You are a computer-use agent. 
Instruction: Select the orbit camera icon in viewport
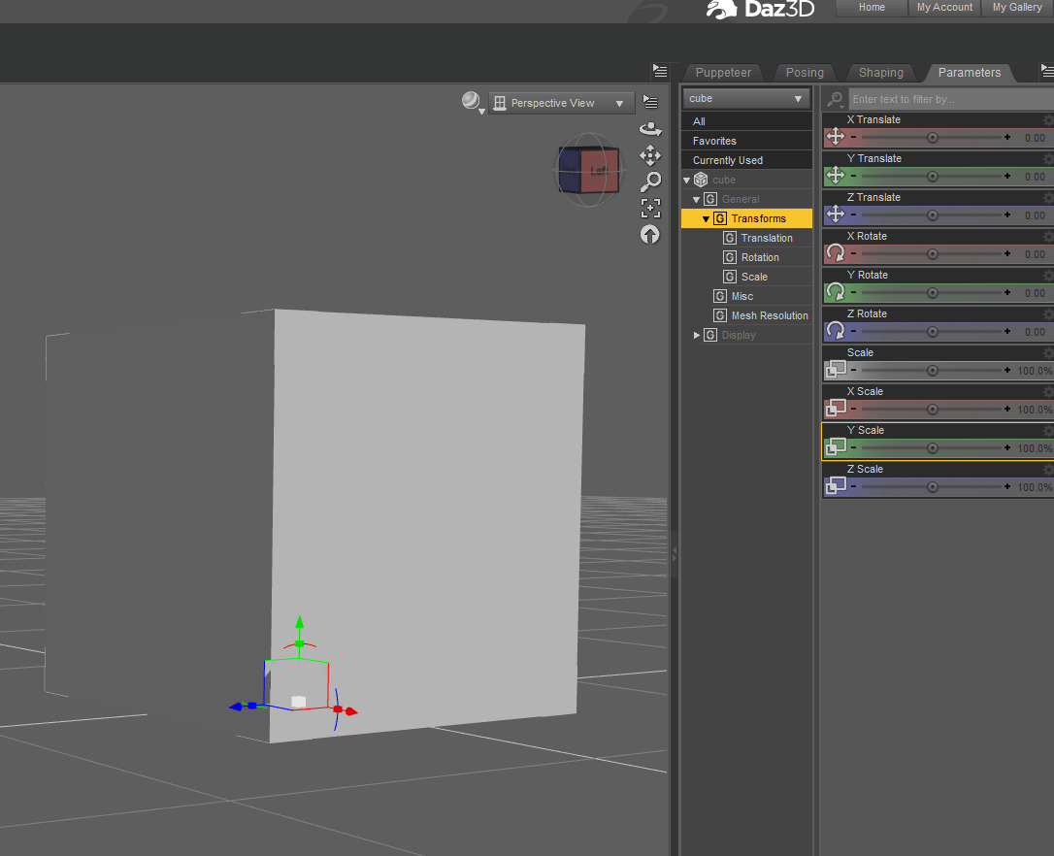coord(650,128)
